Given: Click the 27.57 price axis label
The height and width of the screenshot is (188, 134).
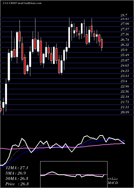Looking at the screenshot, I should 125,29.
